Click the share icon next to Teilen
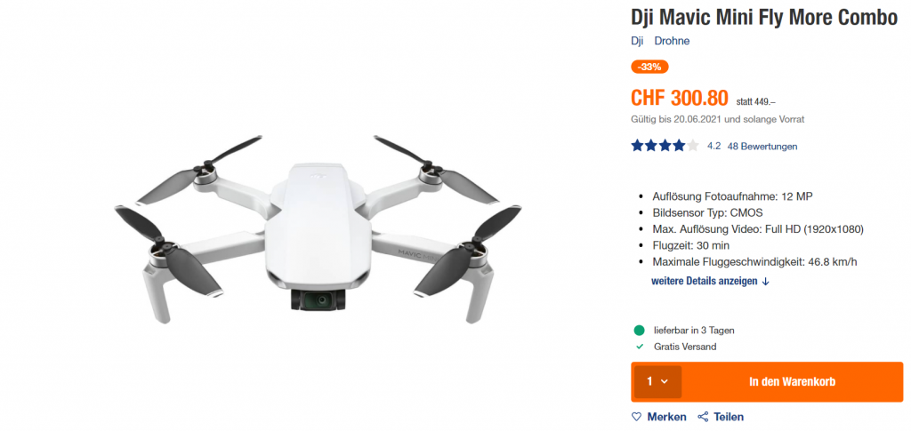 (703, 417)
